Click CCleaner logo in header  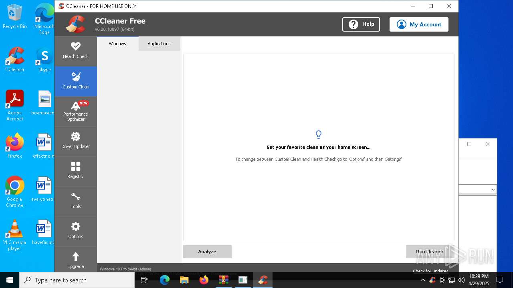coord(76,24)
